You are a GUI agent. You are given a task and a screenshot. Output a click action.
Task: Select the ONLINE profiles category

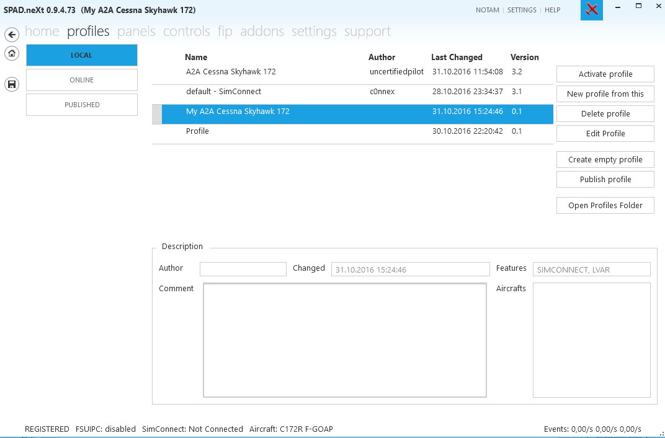click(82, 80)
